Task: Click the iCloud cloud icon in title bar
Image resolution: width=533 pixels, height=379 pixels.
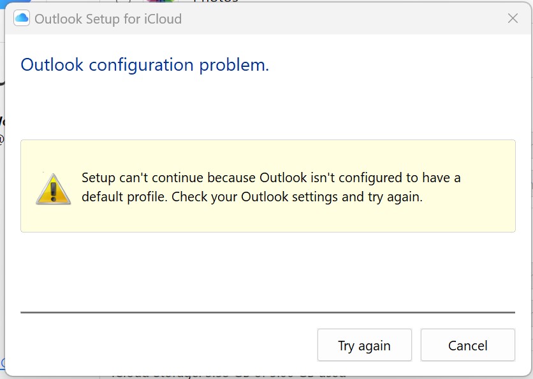Action: coord(22,18)
